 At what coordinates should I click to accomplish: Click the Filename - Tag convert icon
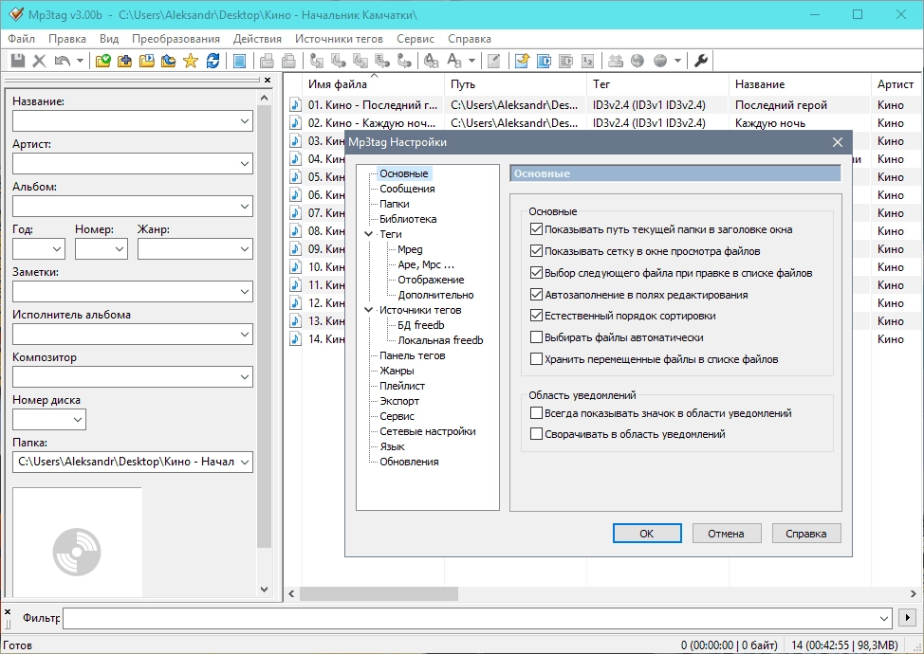[x=339, y=61]
